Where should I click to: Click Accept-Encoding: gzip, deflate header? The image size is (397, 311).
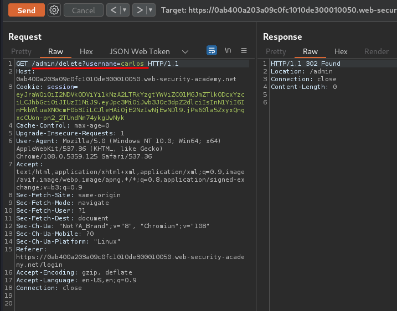(74, 272)
